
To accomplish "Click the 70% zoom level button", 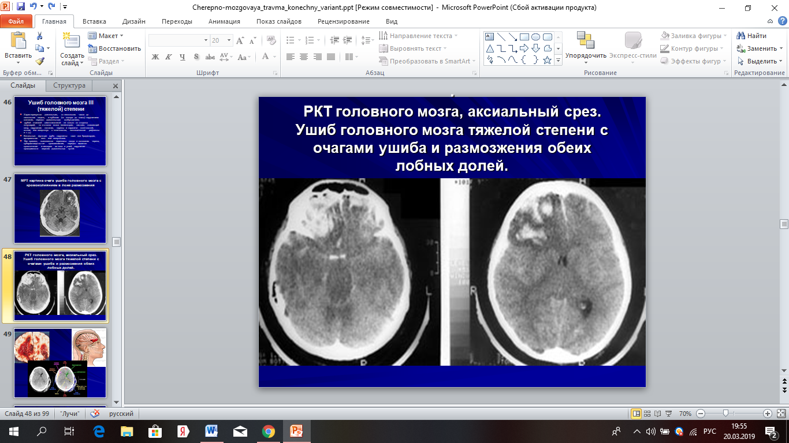I will (x=685, y=414).
